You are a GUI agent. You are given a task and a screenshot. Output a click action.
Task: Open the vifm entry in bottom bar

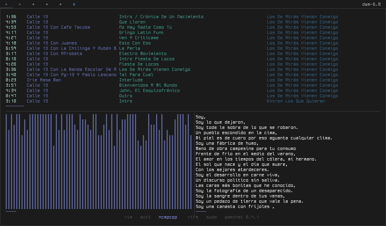pos(193,217)
